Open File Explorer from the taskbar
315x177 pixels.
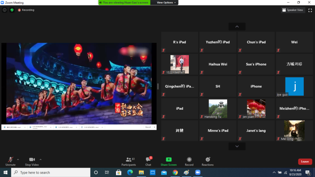141,172
